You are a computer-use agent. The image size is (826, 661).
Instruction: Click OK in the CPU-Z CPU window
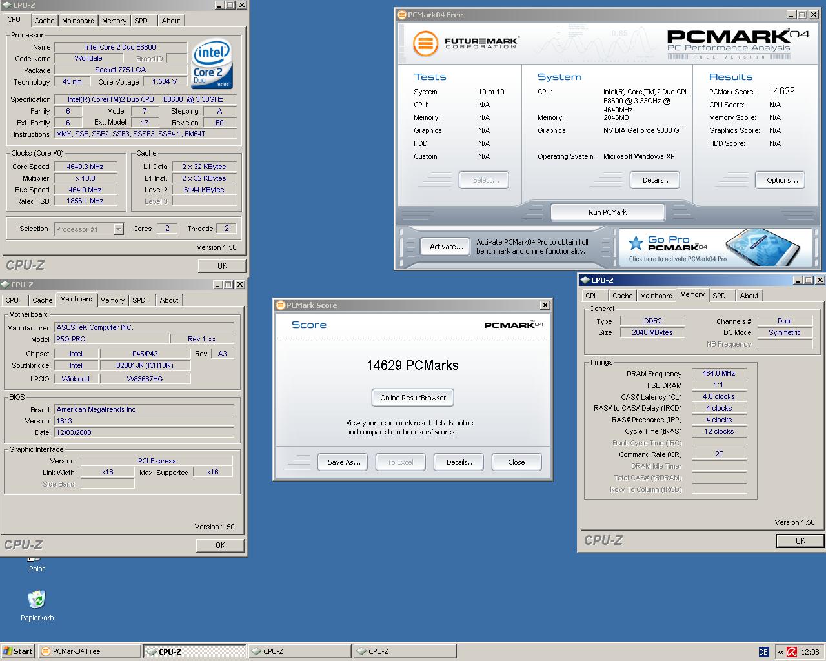222,265
